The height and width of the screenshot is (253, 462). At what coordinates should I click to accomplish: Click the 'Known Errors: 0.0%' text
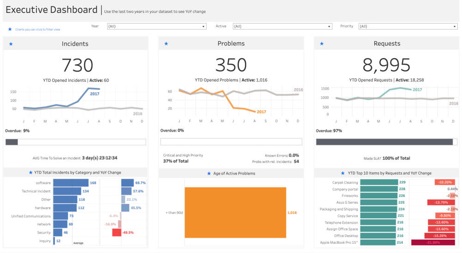tap(282, 155)
